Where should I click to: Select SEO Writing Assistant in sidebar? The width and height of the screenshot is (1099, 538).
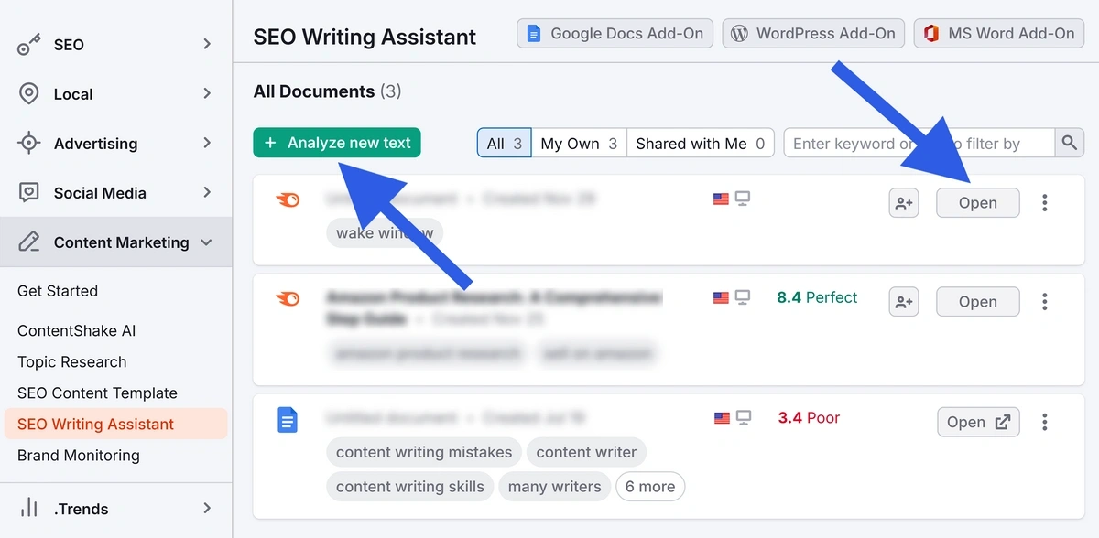click(115, 424)
